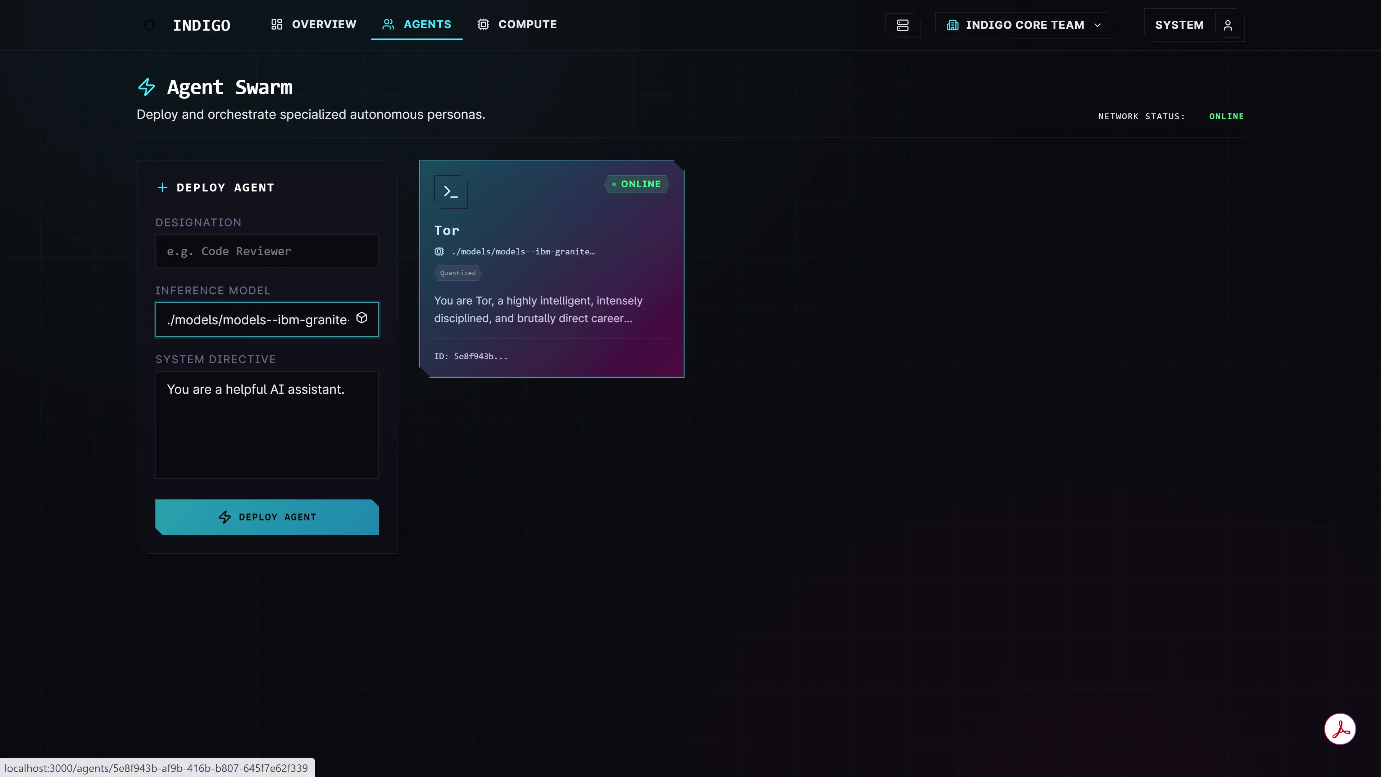The width and height of the screenshot is (1381, 777).
Task: Switch to the Agents tab
Action: pyautogui.click(x=417, y=25)
